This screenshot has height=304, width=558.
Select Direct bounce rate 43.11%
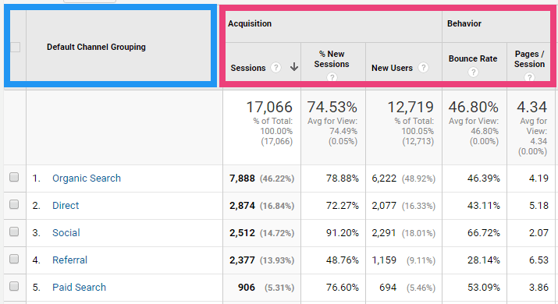pyautogui.click(x=484, y=206)
